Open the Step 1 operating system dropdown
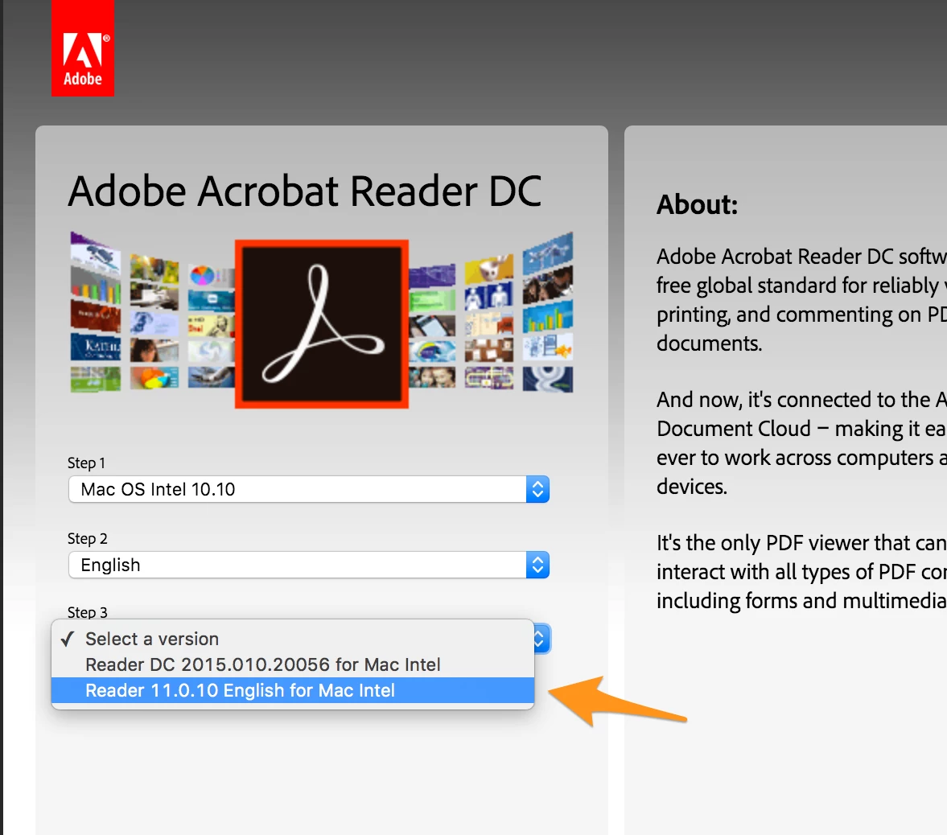The image size is (947, 835). [309, 489]
